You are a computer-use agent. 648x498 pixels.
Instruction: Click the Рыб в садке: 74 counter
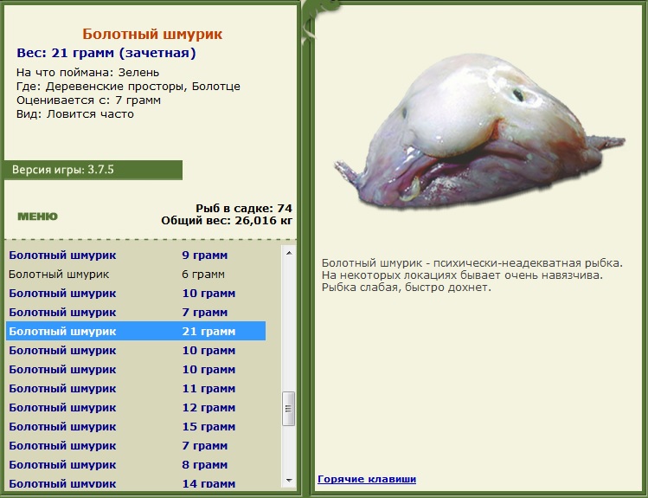244,208
